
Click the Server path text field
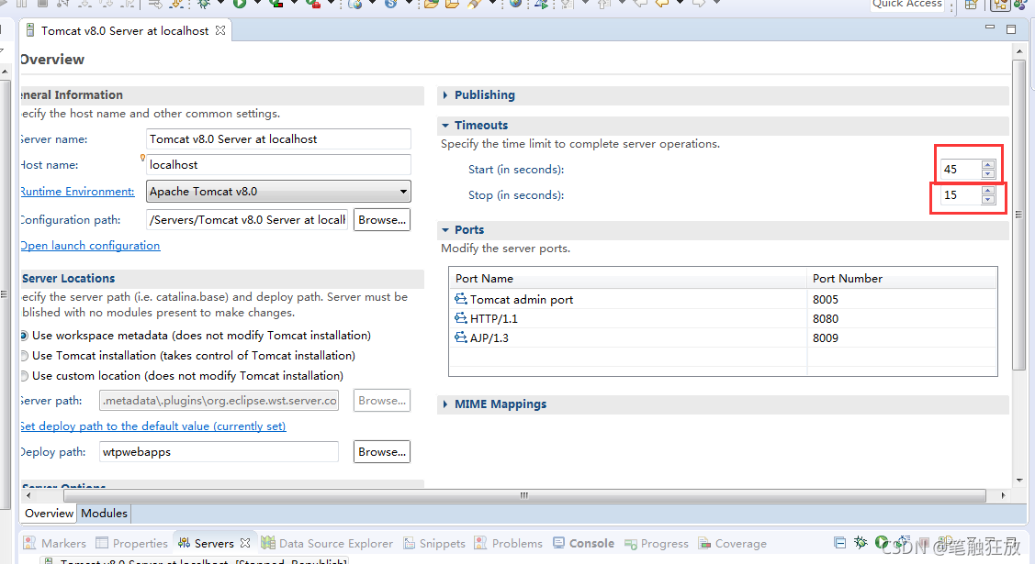click(219, 400)
